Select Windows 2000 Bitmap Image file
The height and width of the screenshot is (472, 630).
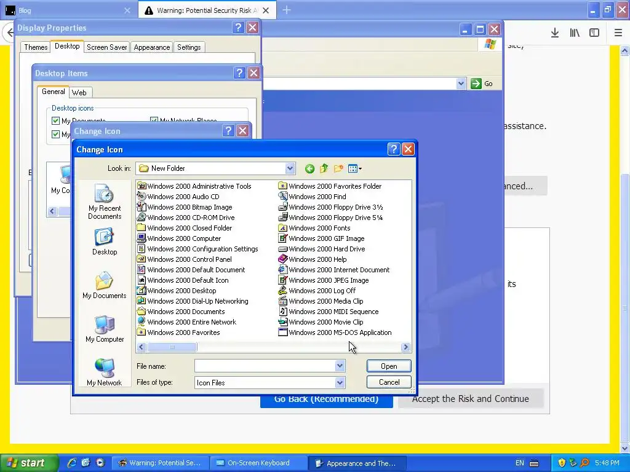pos(185,206)
